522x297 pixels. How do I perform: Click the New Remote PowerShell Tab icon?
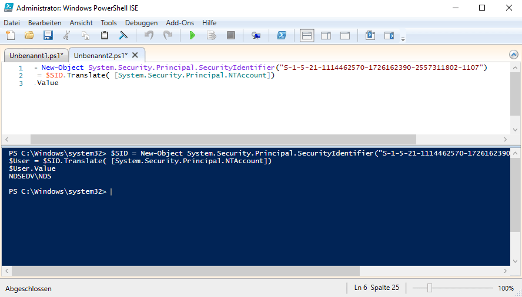click(x=256, y=35)
